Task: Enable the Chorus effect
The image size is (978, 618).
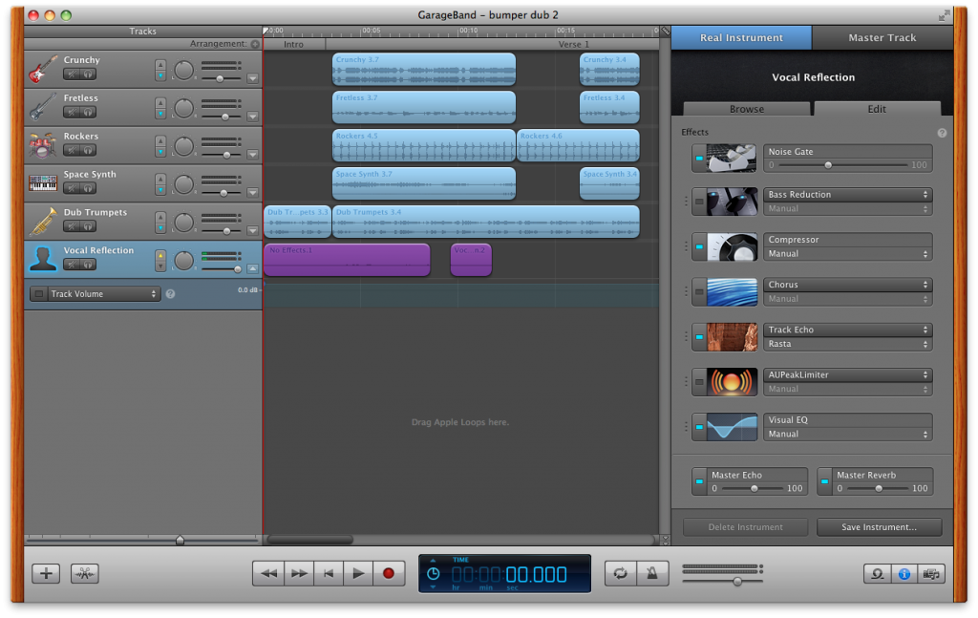Action: click(x=699, y=291)
